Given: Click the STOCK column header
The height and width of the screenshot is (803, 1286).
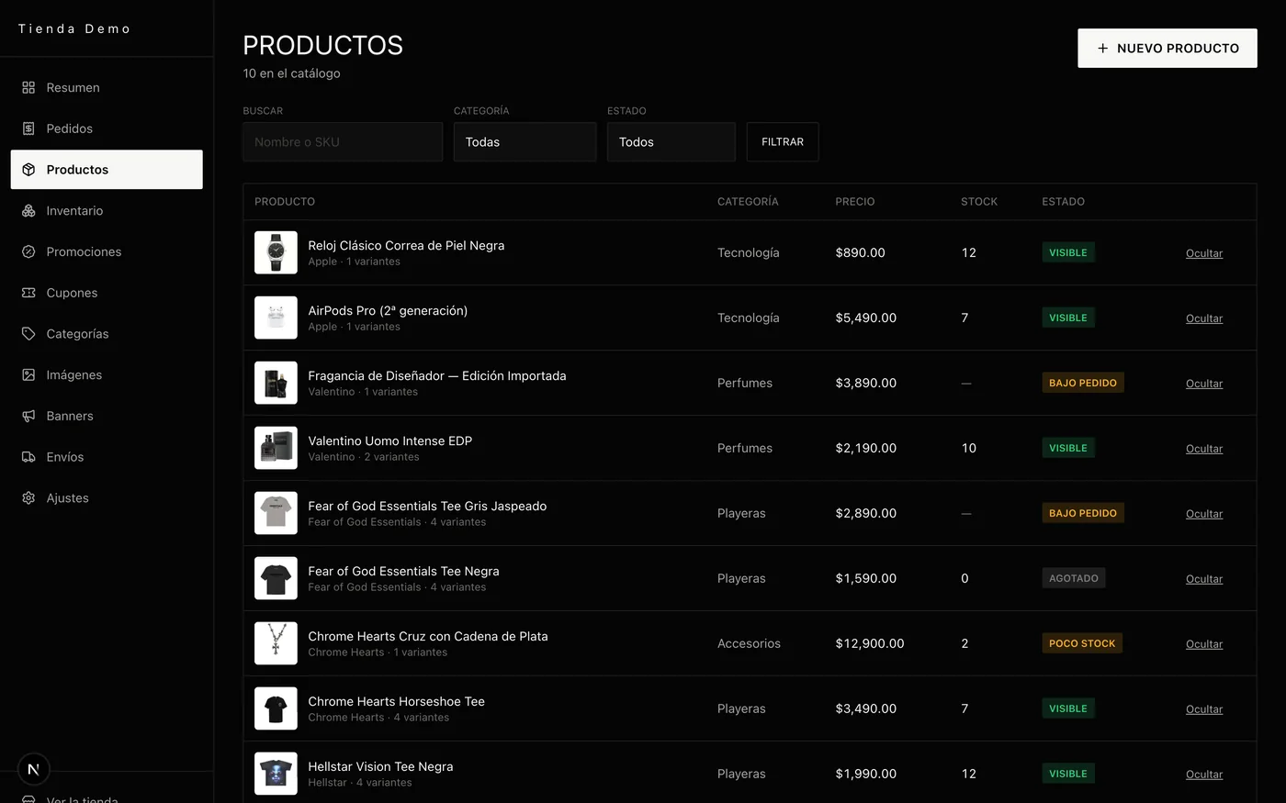Looking at the screenshot, I should tap(979, 201).
